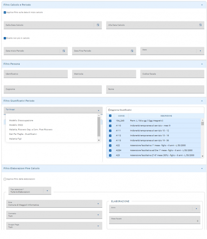Open calendar for Alla Data Calcolo
This screenshot has width=207, height=239.
[x=200, y=25]
